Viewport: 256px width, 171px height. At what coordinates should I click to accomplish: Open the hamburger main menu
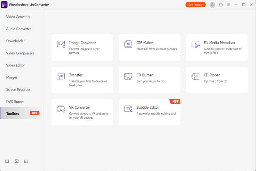228,5
